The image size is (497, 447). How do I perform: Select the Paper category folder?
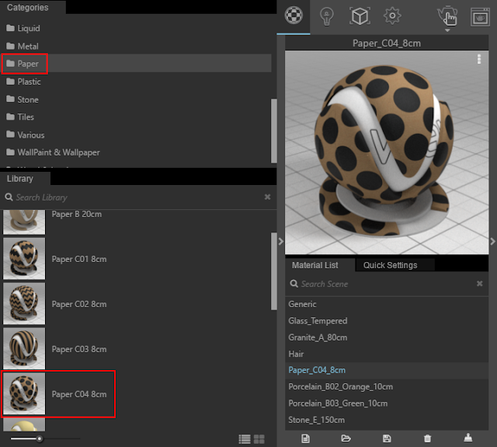coord(136,64)
